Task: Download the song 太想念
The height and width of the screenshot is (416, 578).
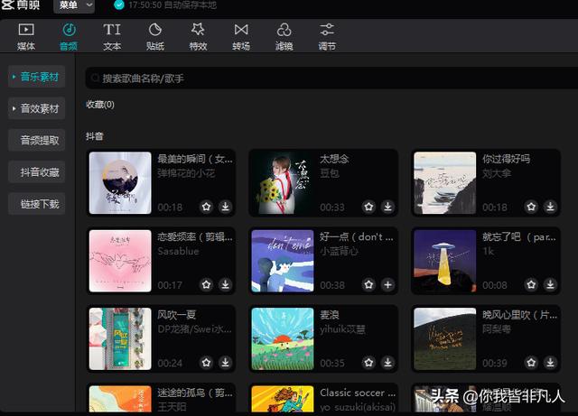Action: click(x=387, y=207)
